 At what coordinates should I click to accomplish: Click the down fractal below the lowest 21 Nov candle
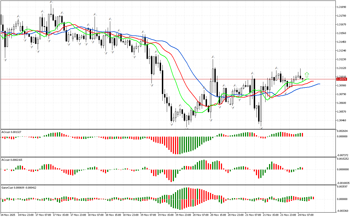coord(261,128)
